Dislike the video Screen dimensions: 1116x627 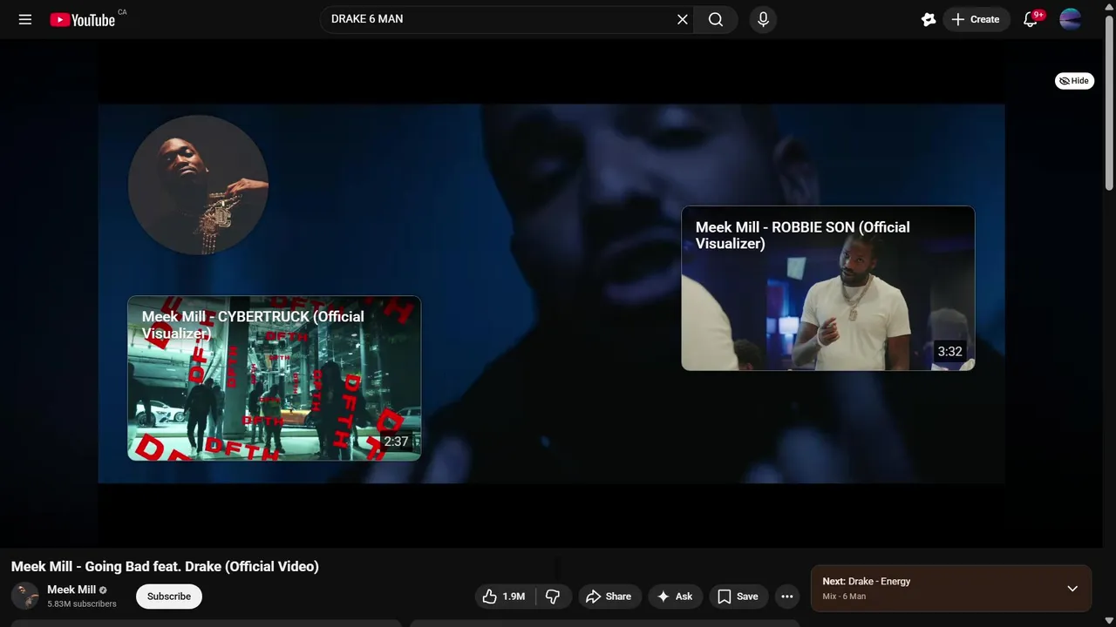click(x=553, y=597)
